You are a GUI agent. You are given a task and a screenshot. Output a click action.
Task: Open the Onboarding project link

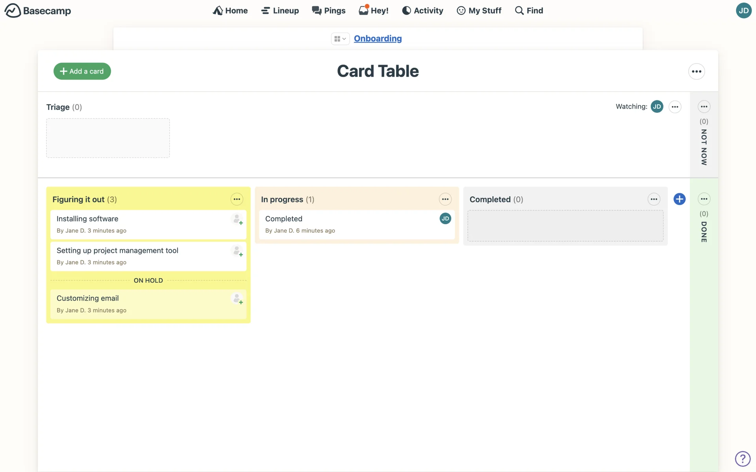point(378,39)
